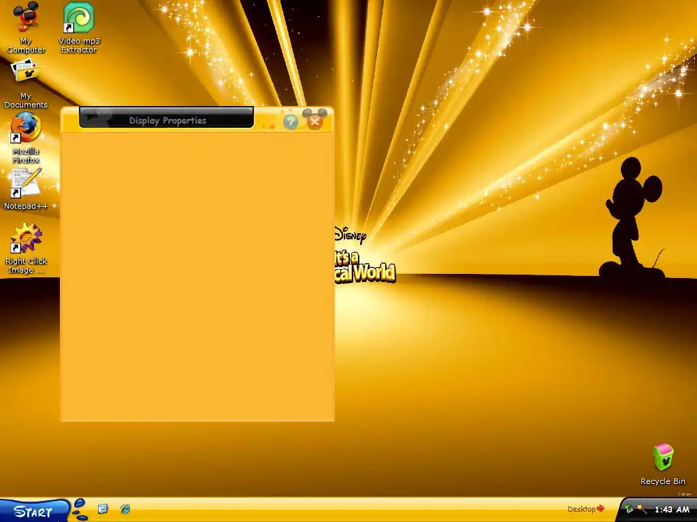
Task: Launch Internet Explorer from quick launch
Action: pos(125,508)
